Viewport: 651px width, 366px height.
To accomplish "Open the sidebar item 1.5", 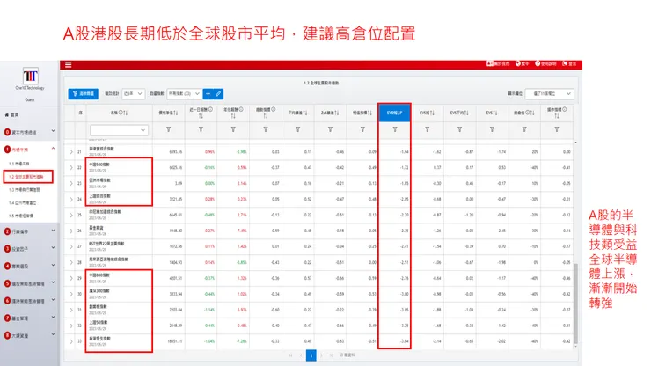I will (21, 216).
